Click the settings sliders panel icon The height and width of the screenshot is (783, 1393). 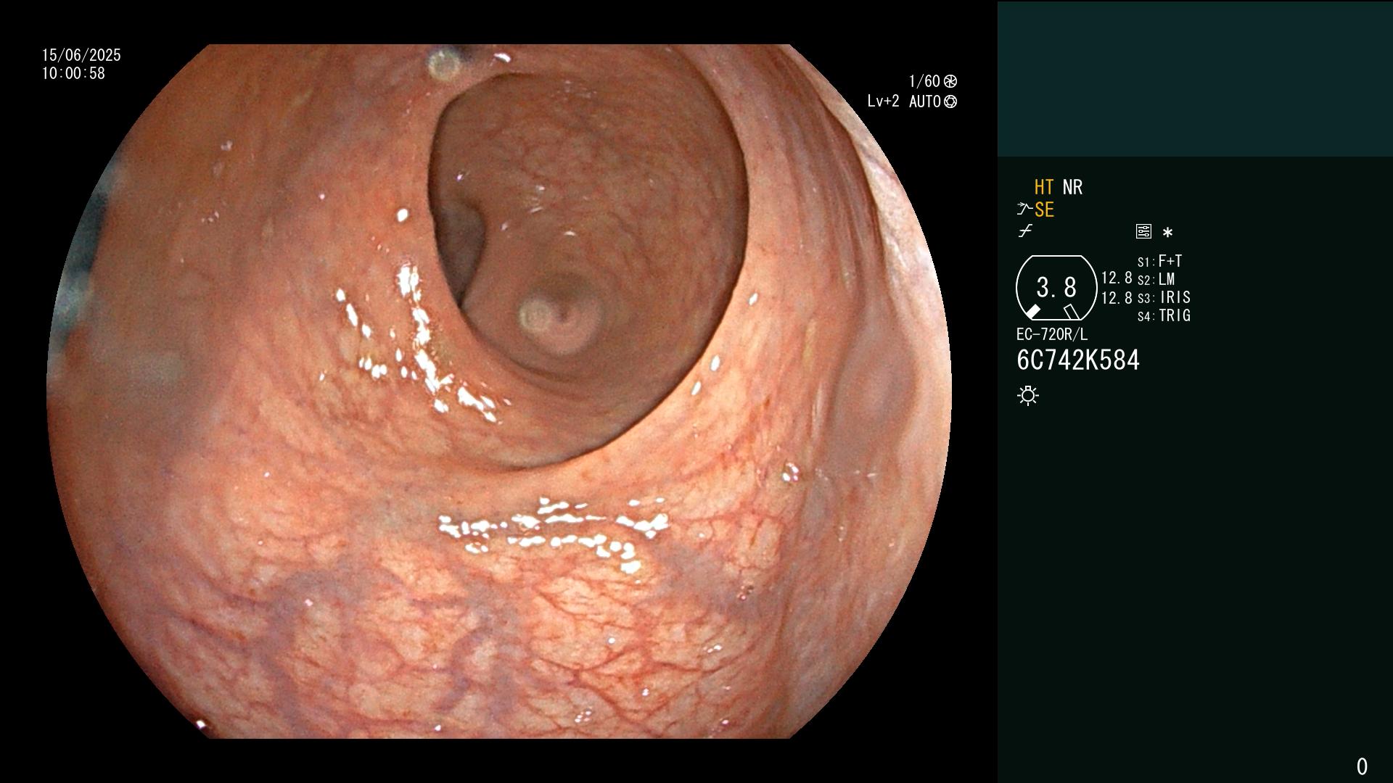click(1143, 231)
